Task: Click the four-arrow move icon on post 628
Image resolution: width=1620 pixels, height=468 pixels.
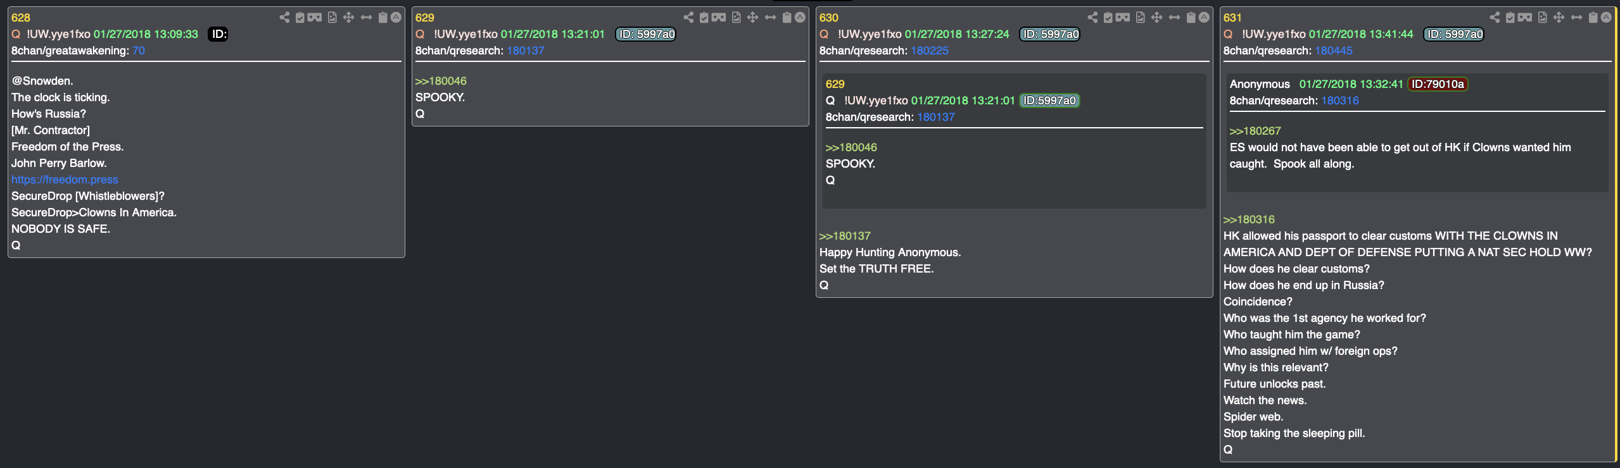Action: (x=348, y=17)
